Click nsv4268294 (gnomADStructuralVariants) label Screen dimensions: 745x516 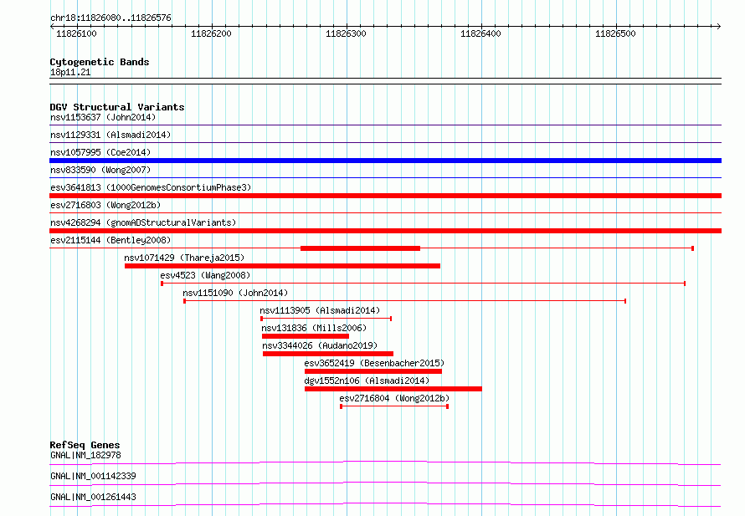[143, 222]
